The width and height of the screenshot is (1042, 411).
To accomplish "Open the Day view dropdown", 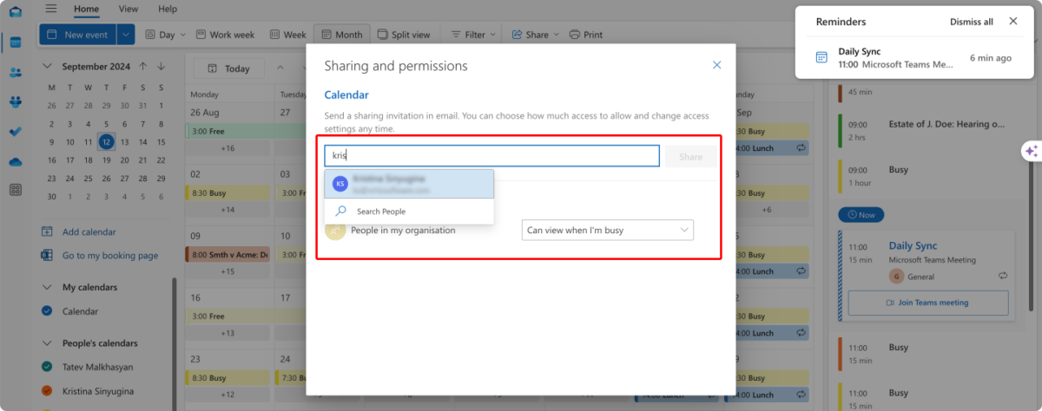I will click(165, 35).
